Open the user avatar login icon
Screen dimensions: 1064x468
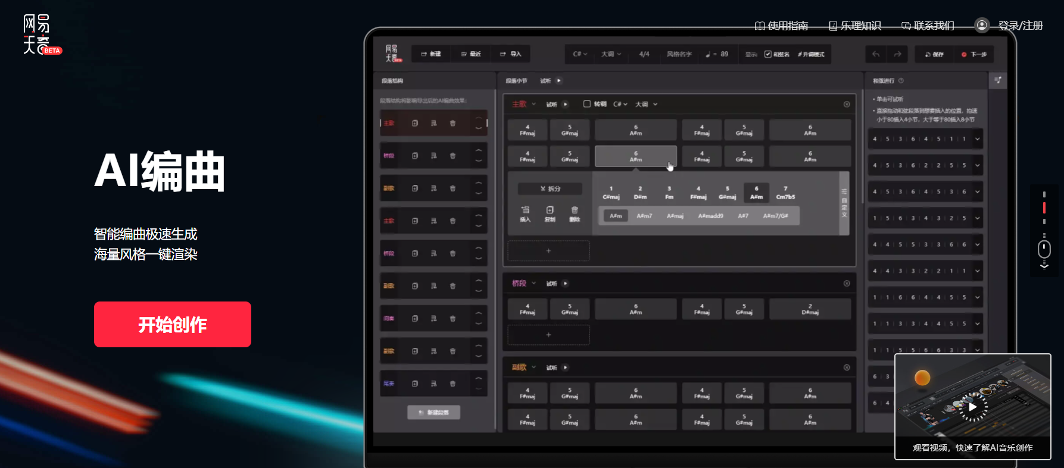[x=982, y=25]
